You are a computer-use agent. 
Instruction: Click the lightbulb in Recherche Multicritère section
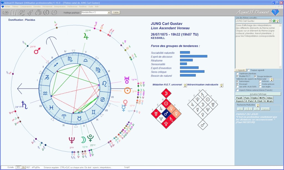pyautogui.click(x=258, y=105)
